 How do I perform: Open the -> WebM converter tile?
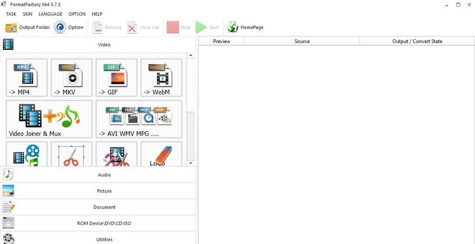(x=161, y=78)
